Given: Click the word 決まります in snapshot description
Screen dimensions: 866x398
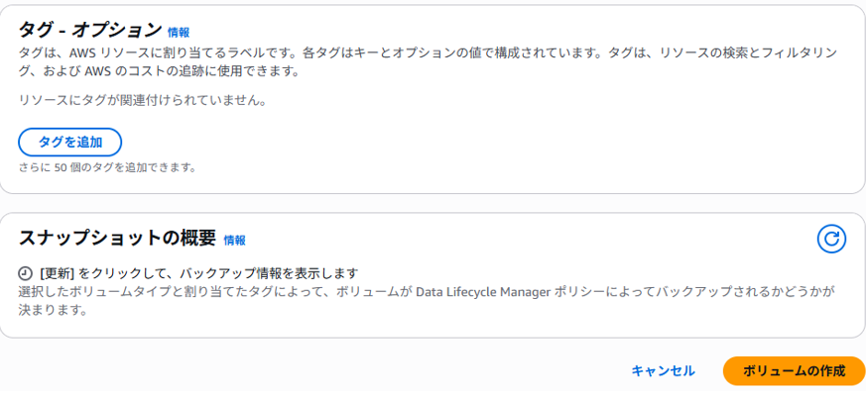Looking at the screenshot, I should click(53, 310).
